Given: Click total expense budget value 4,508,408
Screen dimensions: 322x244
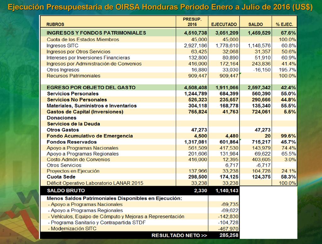Looking at the screenshot, I should point(196,88).
